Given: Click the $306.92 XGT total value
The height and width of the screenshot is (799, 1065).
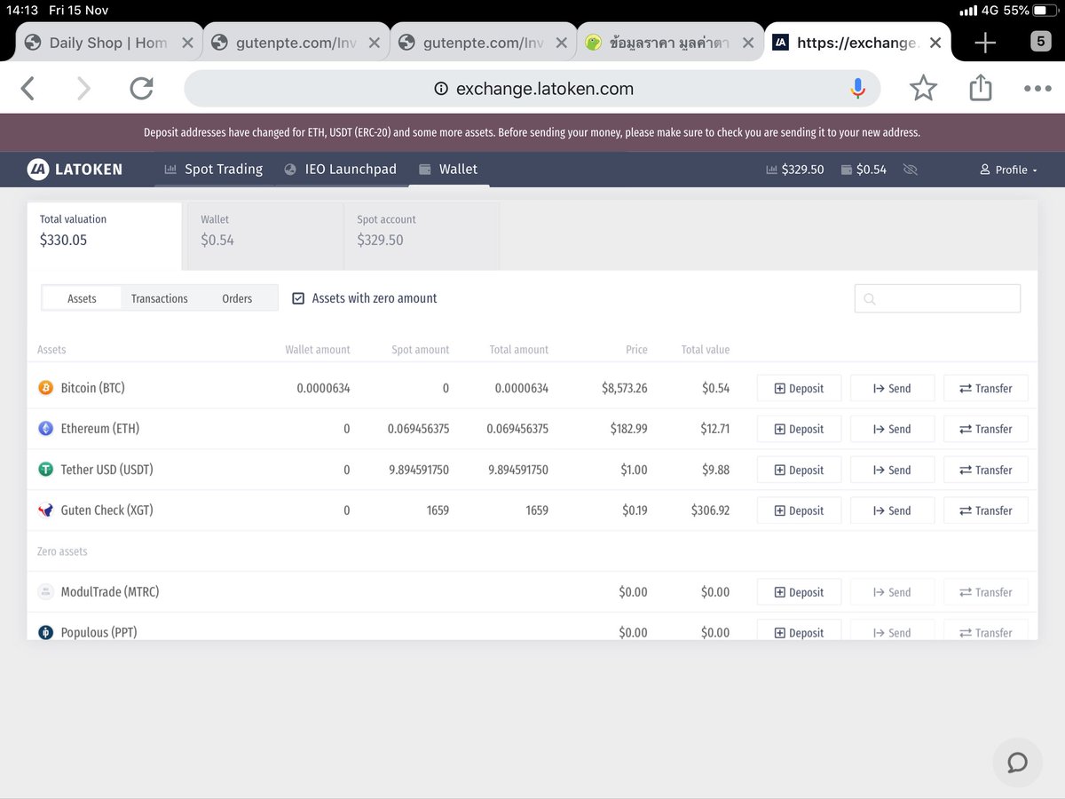Looking at the screenshot, I should 710,510.
